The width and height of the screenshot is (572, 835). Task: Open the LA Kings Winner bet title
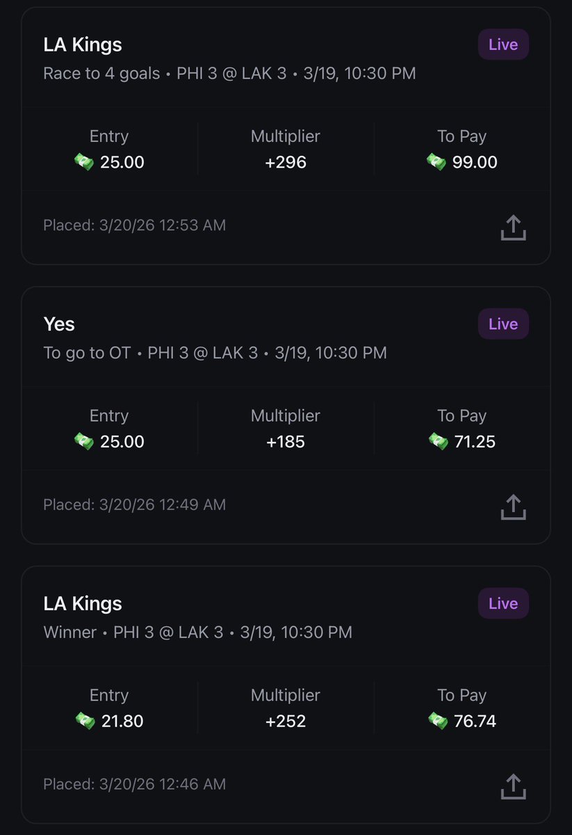click(x=83, y=603)
